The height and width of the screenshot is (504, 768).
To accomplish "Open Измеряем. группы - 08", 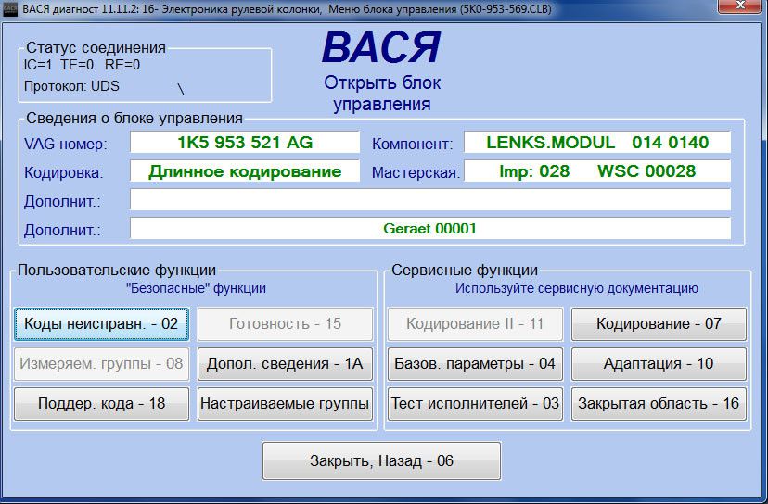I will tap(101, 364).
